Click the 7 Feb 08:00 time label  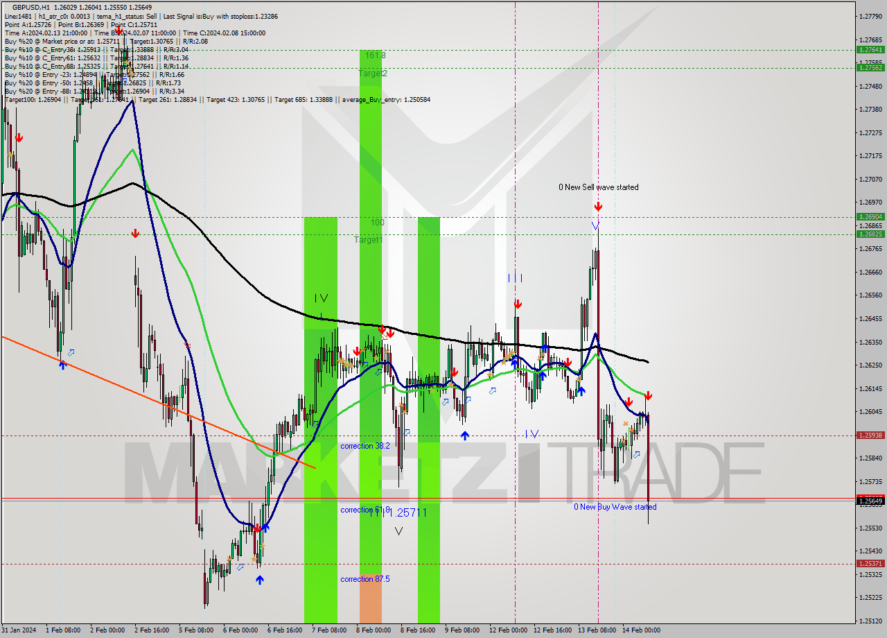click(x=329, y=630)
